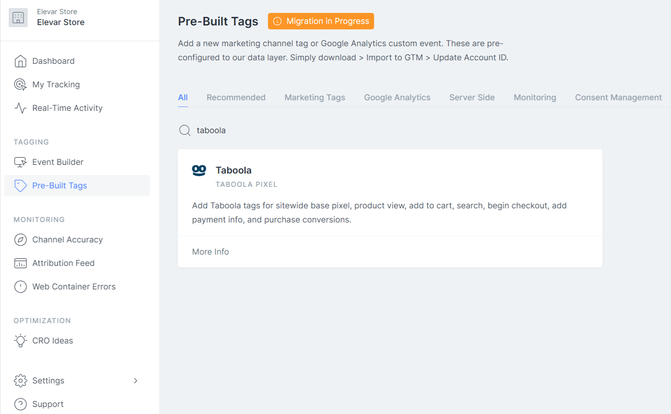Go to Dashboard in sidebar
This screenshot has width=671, height=414.
(53, 61)
